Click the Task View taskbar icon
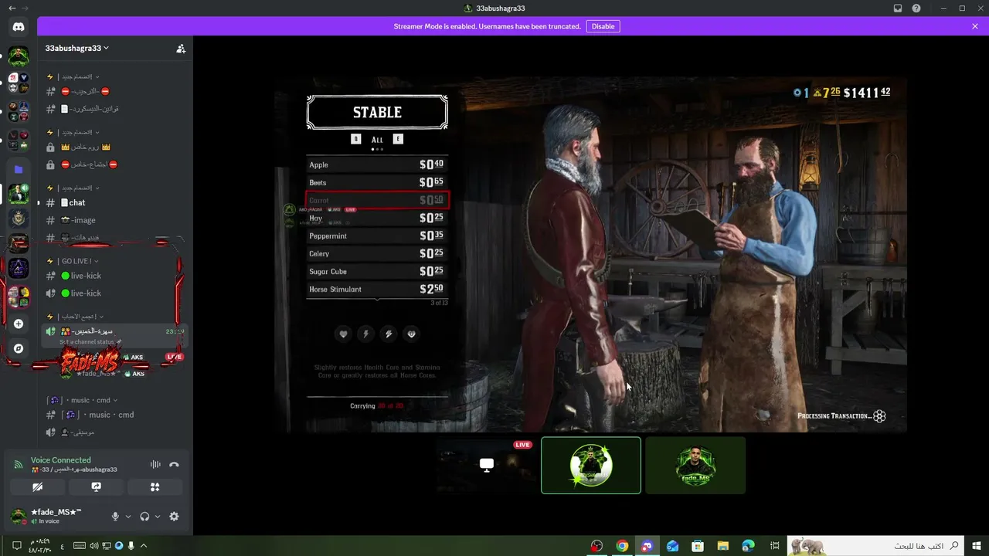This screenshot has width=989, height=556. tap(774, 546)
